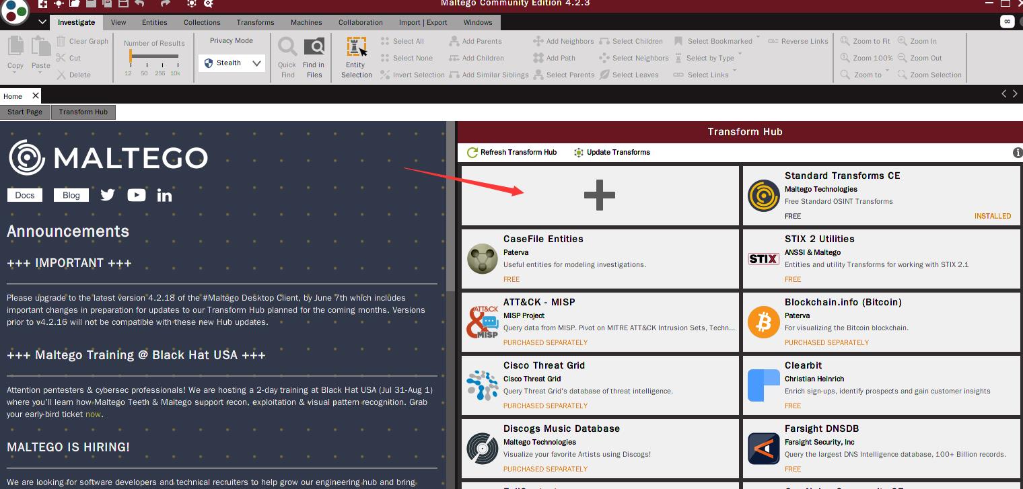Viewport: 1023px width, 489px height.
Task: Click the CaseFile Entities icon
Action: (483, 259)
